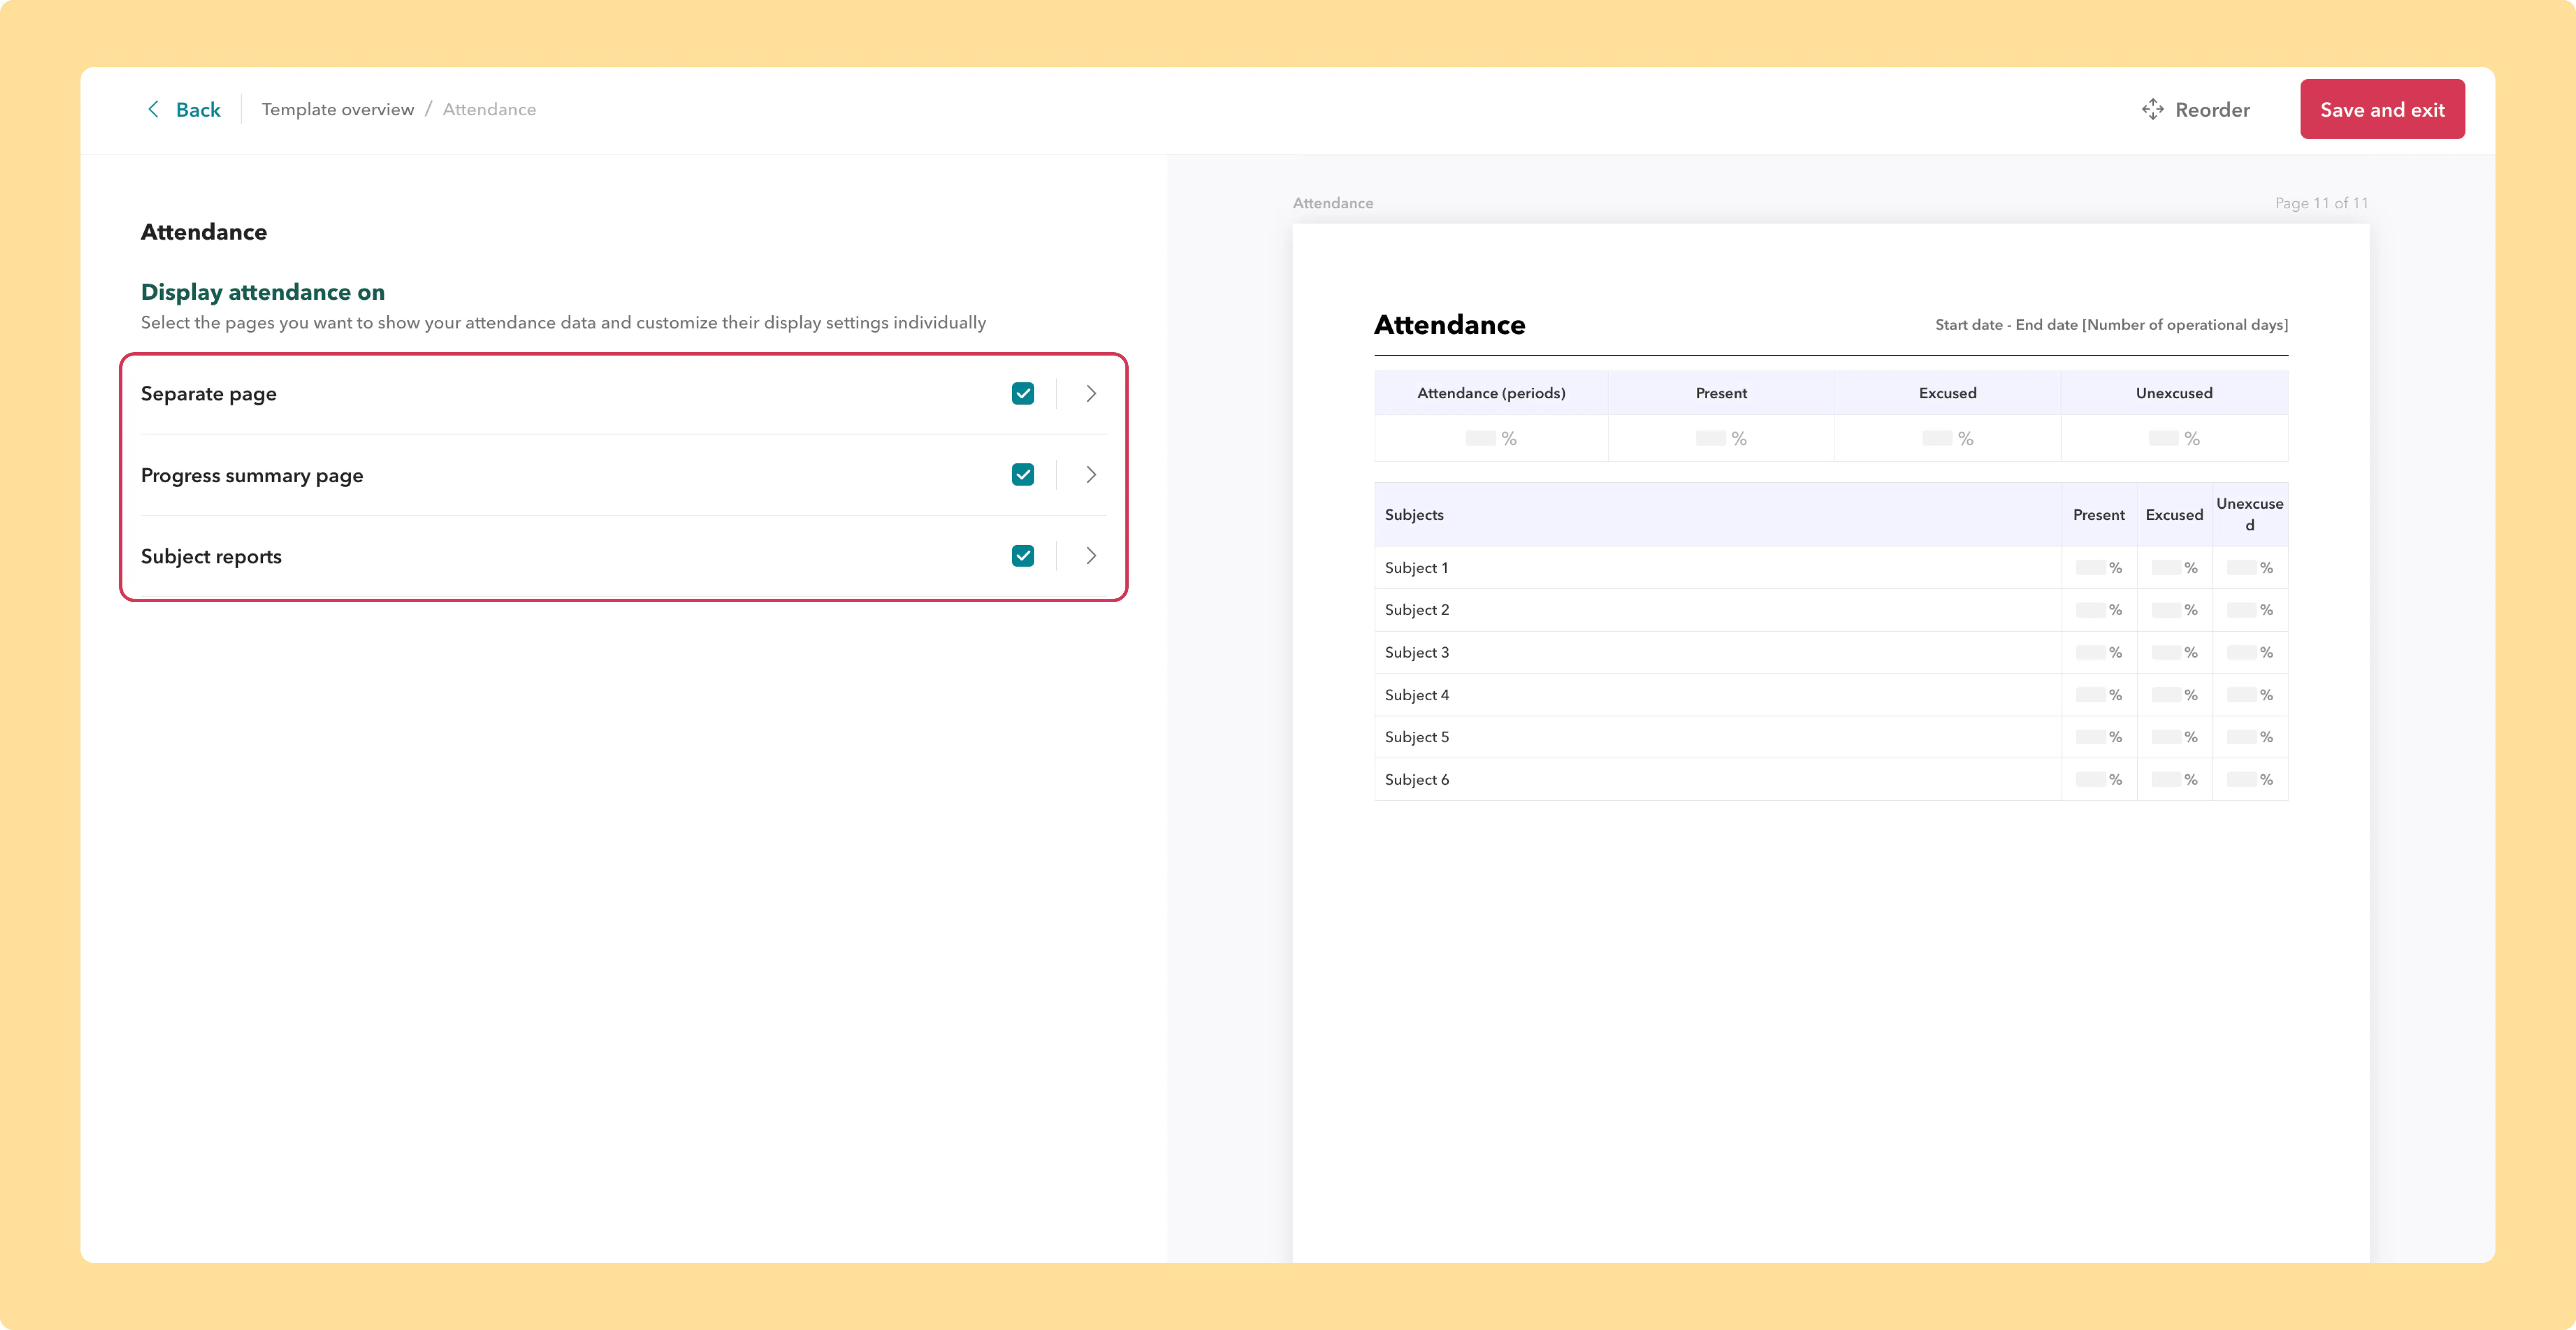Click the Display attendance on heading

(263, 292)
